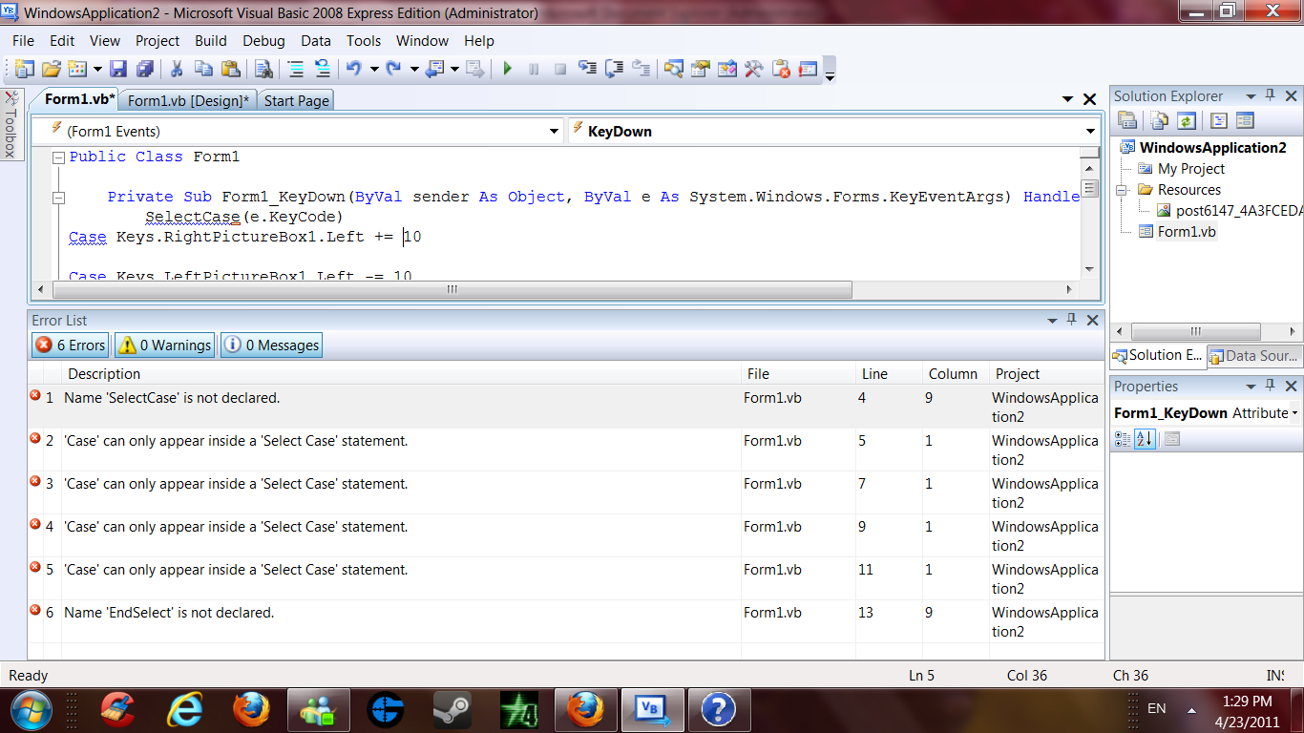The width and height of the screenshot is (1304, 733).
Task: Switch Properties to Alphabetical sort
Action: 1144,439
